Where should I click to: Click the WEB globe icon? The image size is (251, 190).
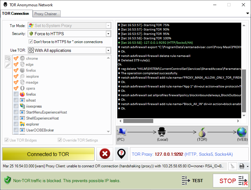point(242,132)
